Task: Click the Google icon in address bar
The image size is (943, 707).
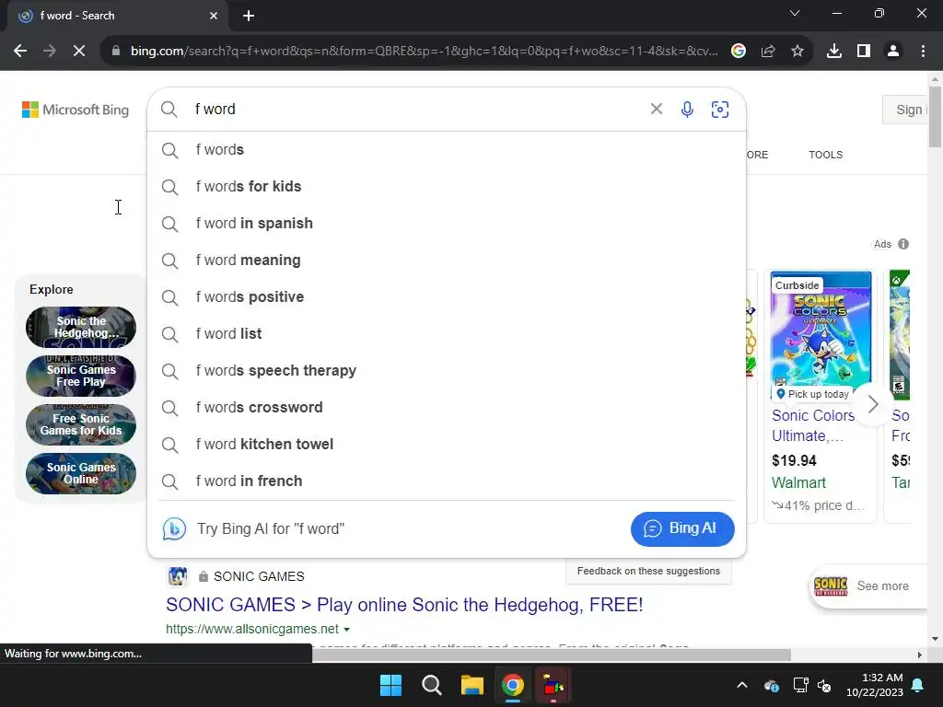Action: 739,52
